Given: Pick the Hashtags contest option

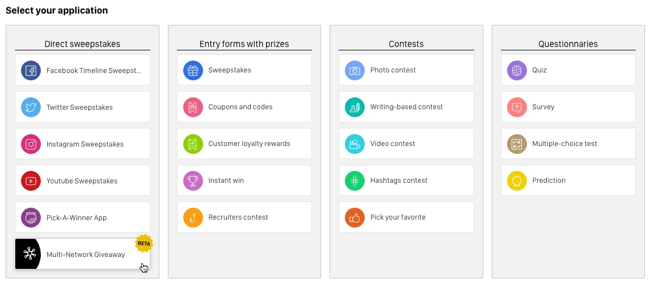Looking at the screenshot, I should (x=406, y=181).
